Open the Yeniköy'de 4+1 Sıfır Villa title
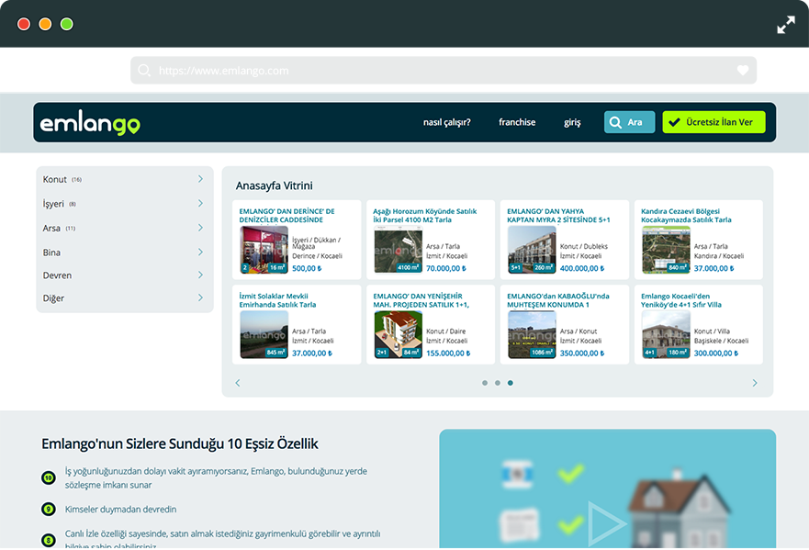This screenshot has height=550, width=809. coord(681,300)
